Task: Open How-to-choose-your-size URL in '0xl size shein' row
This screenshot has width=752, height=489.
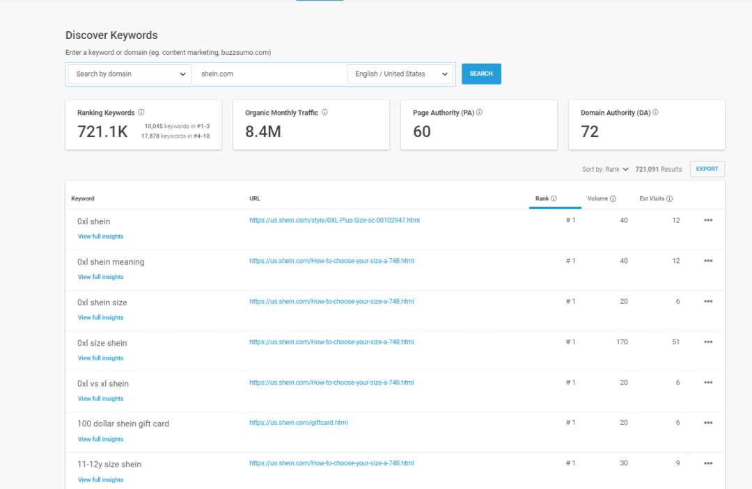Action: coord(331,342)
